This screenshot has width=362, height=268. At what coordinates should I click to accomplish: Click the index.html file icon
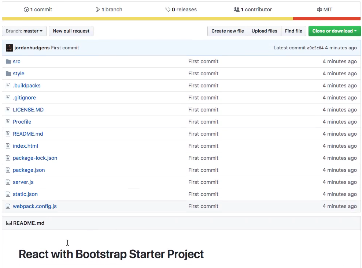(x=8, y=146)
